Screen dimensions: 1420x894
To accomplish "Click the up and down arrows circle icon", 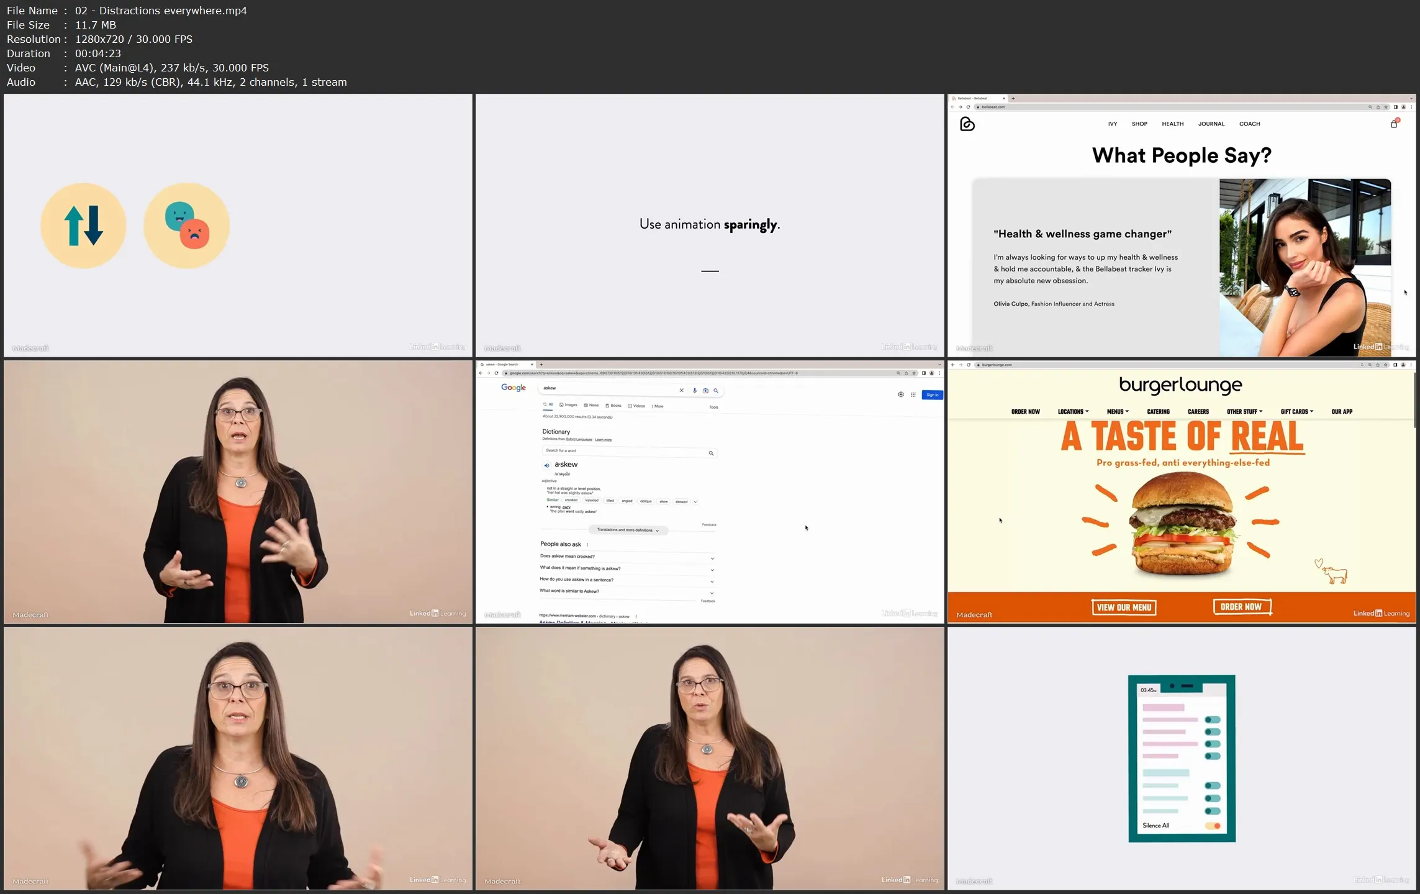I will [83, 226].
